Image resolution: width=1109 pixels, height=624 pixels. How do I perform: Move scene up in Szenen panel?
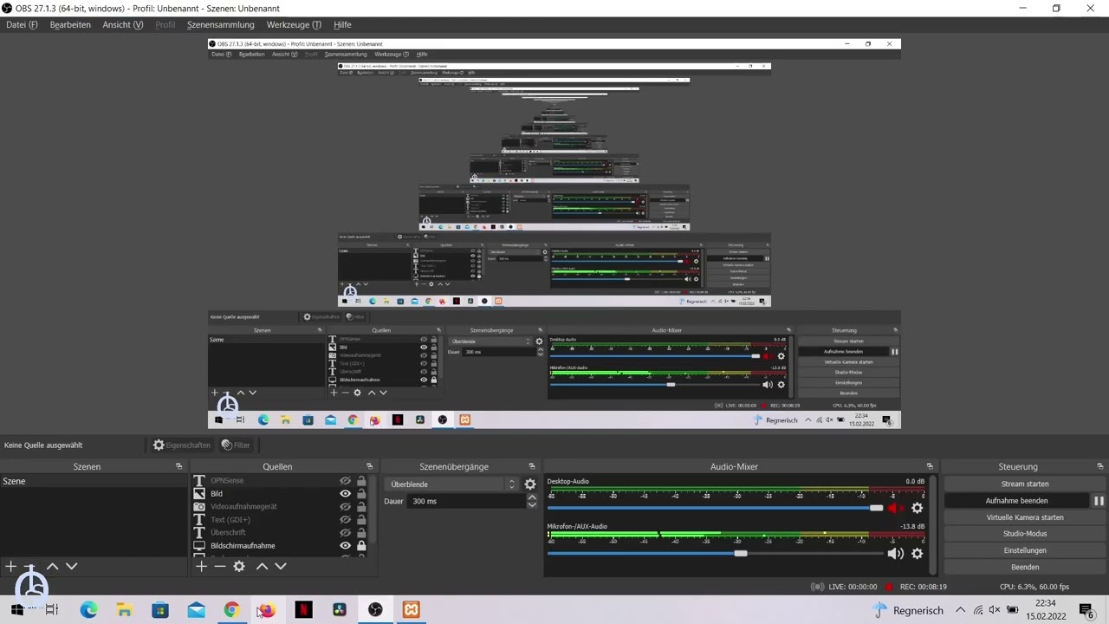(x=52, y=566)
